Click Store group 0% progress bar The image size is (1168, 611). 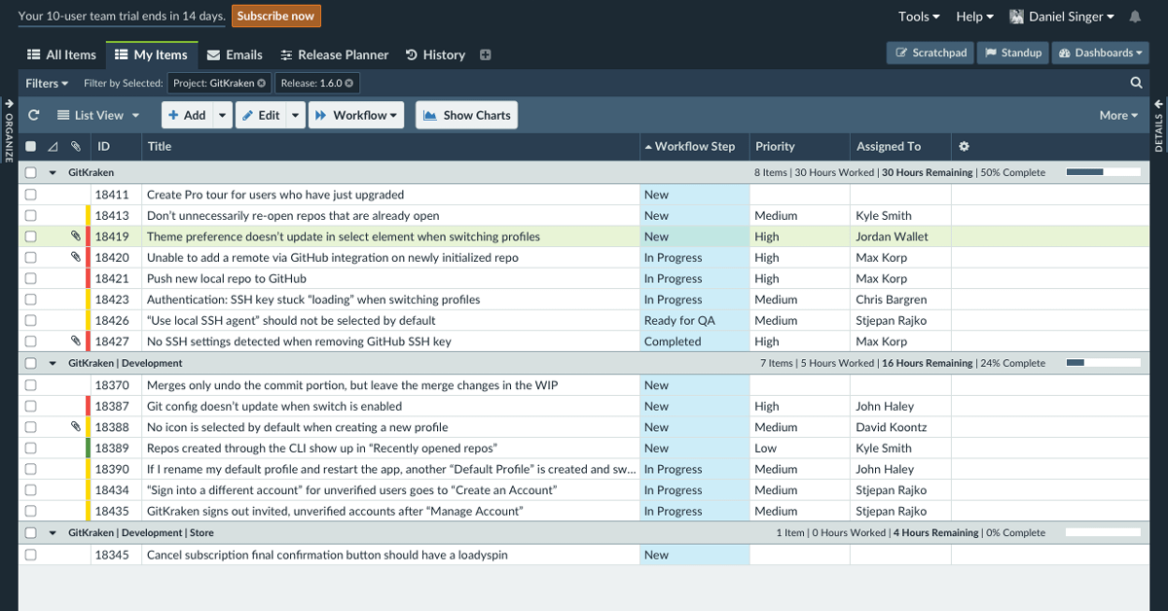point(1103,533)
